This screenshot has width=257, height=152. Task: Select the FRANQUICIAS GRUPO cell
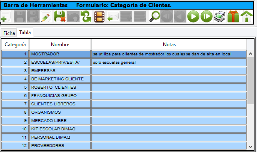pyautogui.click(x=60, y=96)
